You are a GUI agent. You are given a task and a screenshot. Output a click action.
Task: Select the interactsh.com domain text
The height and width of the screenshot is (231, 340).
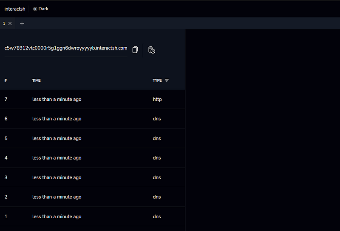pos(66,48)
